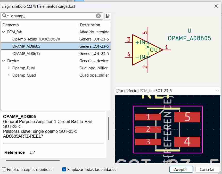Toggle the checked units checkbox off
The image size is (222, 174).
[x=64, y=169]
